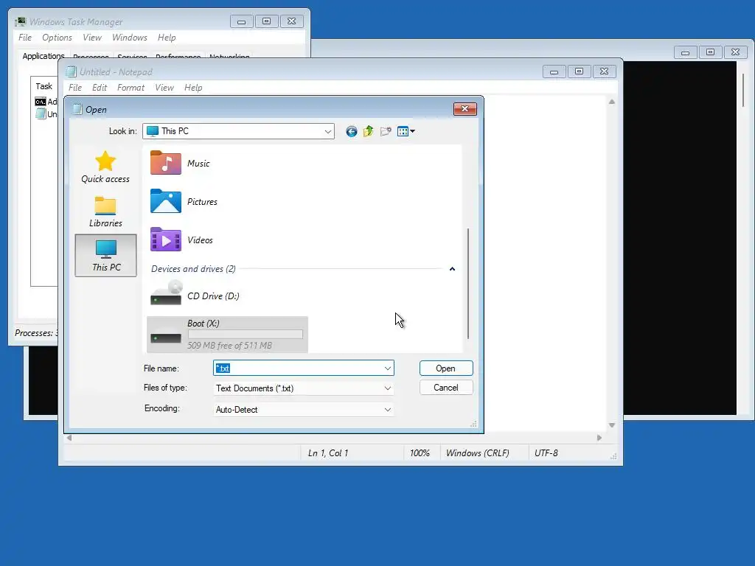
Task: Click the Open button
Action: click(x=446, y=368)
